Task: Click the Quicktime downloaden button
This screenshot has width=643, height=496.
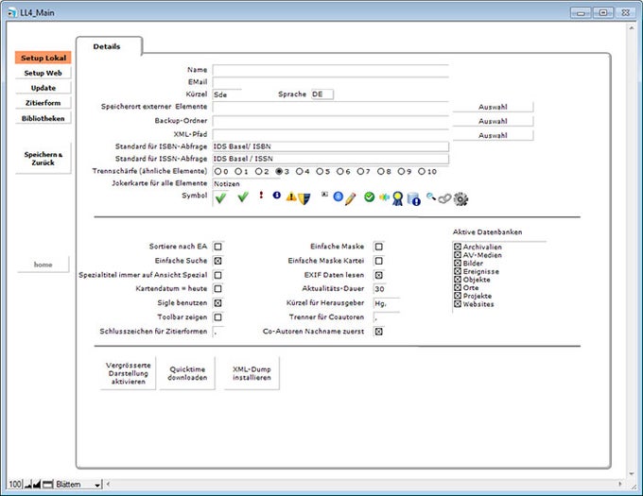Action: click(187, 373)
